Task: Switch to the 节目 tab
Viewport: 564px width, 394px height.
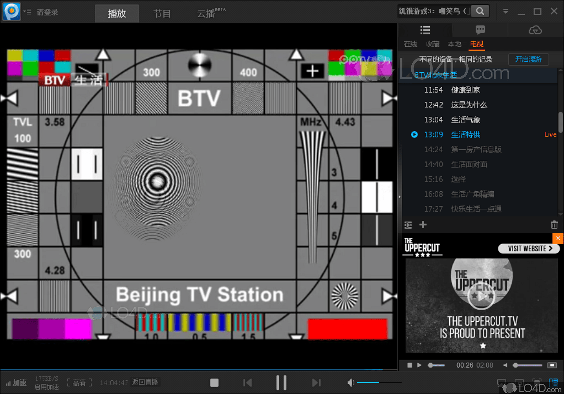Action: (x=162, y=14)
